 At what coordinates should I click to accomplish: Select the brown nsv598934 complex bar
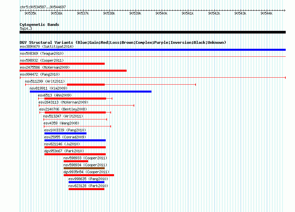[x=84, y=168]
